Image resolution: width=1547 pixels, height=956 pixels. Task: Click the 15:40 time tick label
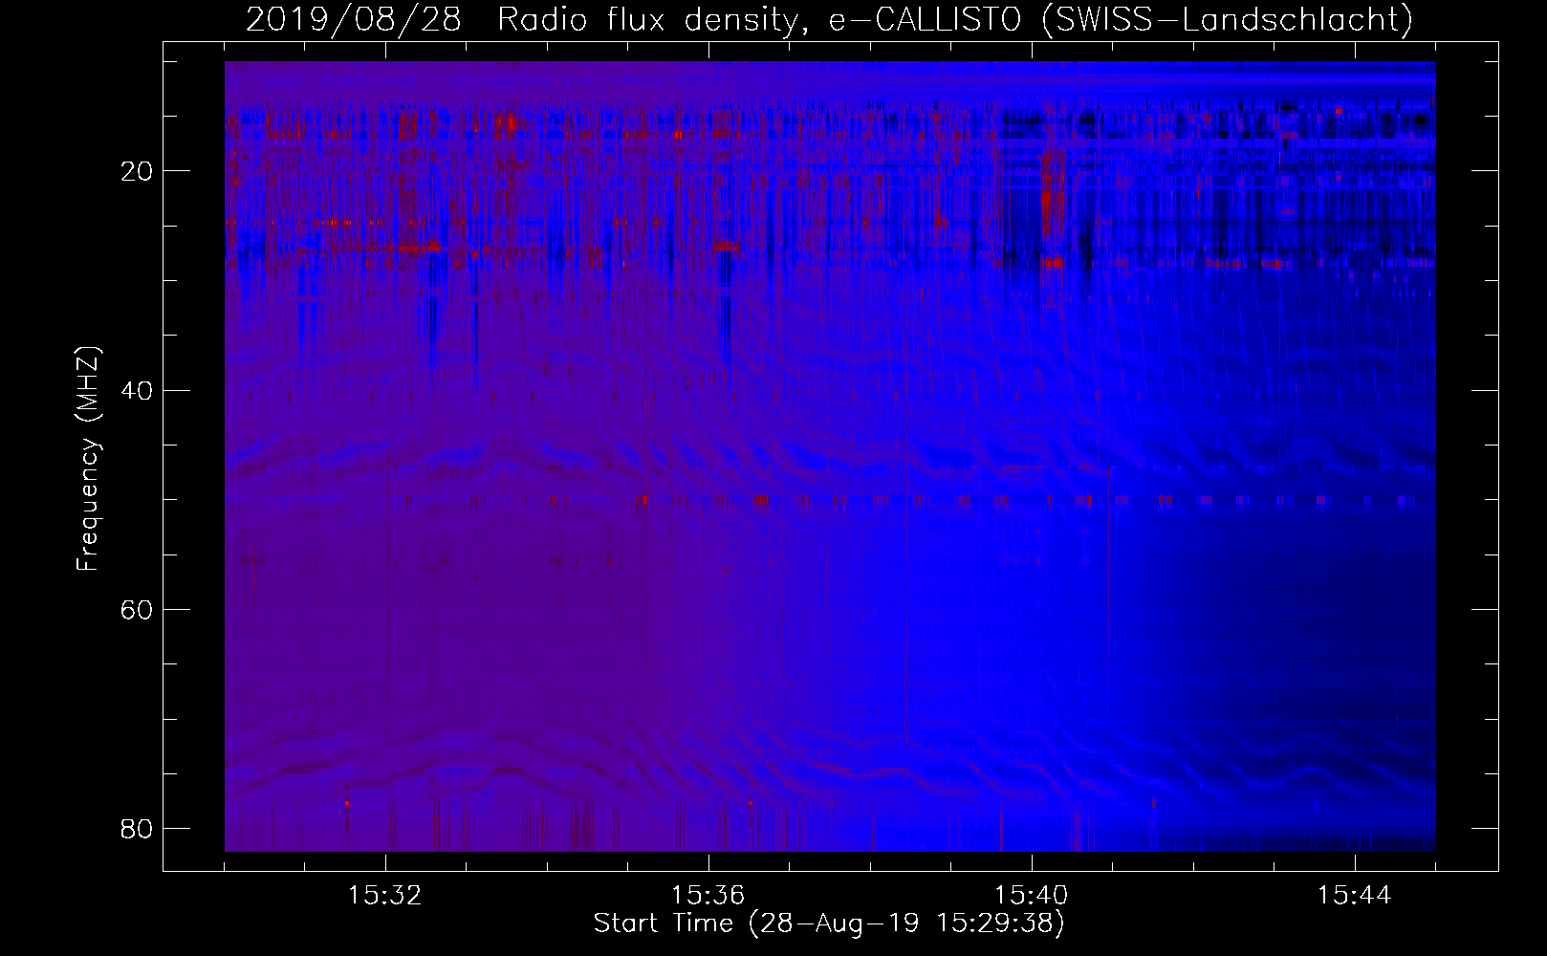click(1032, 896)
